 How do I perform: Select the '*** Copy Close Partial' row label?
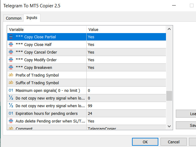[x=36, y=37]
